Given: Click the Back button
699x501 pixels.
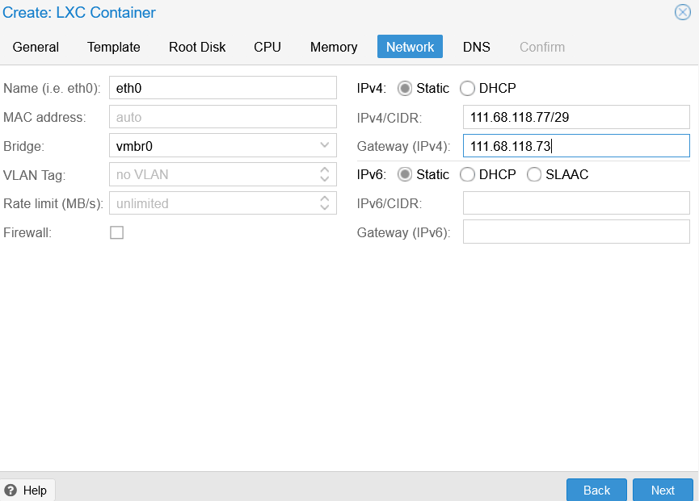Looking at the screenshot, I should [596, 490].
